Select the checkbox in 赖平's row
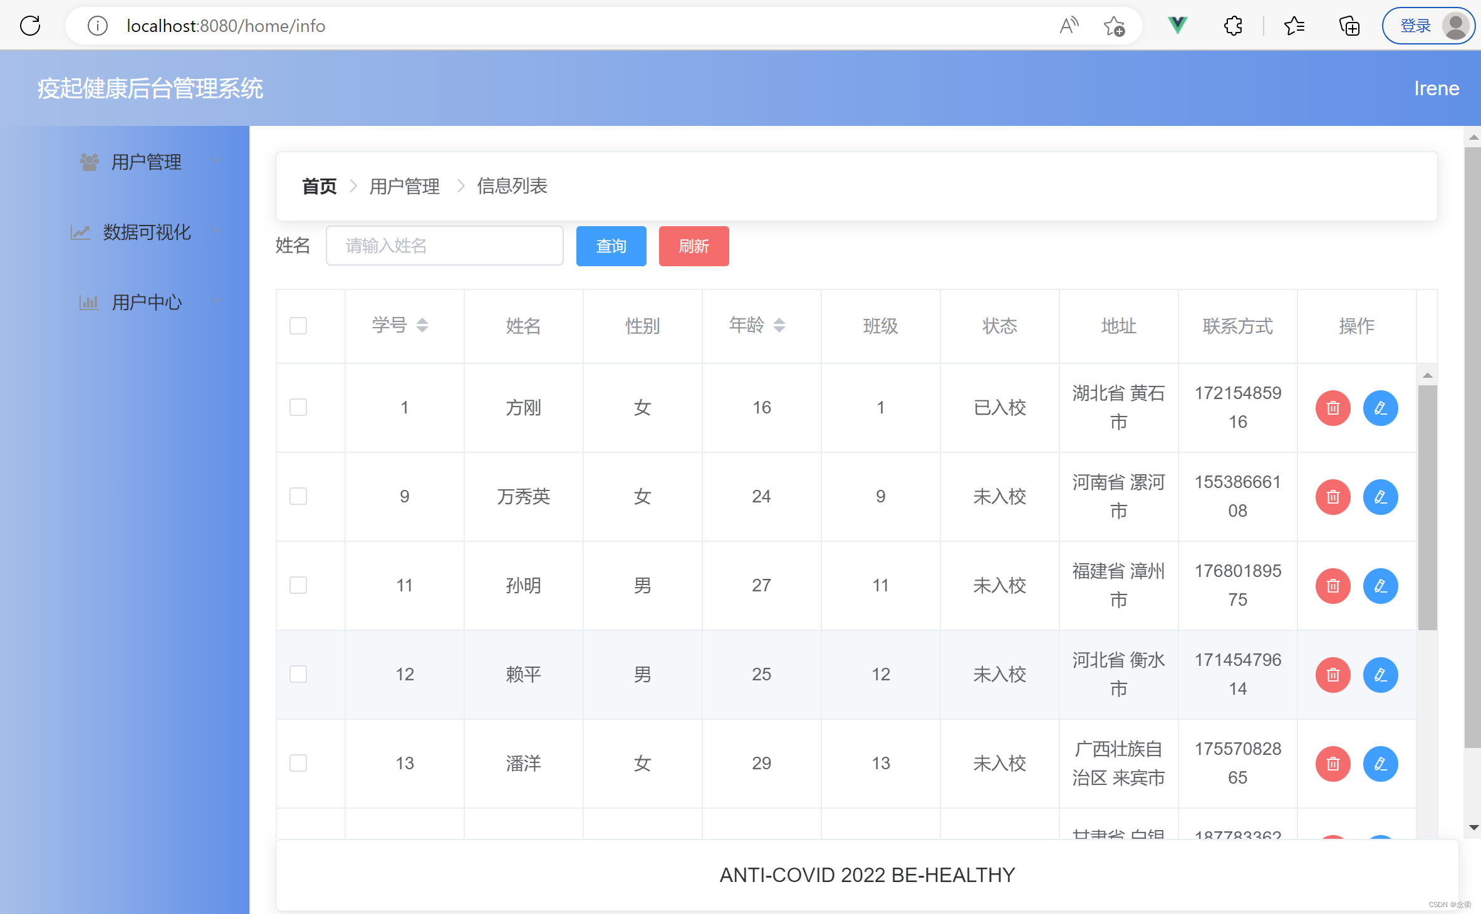This screenshot has height=914, width=1481. [x=298, y=675]
